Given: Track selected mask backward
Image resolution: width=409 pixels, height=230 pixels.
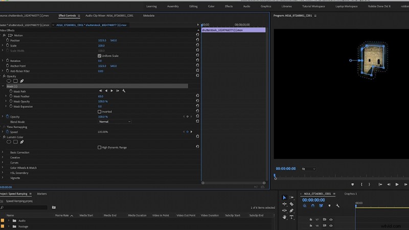Looking at the screenshot, I should (x=106, y=91).
